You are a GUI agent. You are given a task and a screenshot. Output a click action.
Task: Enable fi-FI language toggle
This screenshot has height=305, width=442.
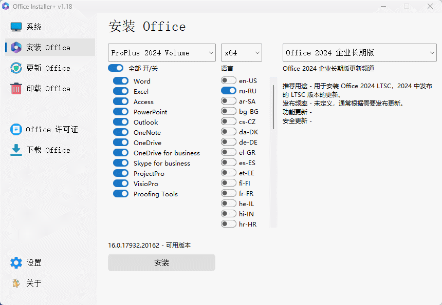point(229,183)
